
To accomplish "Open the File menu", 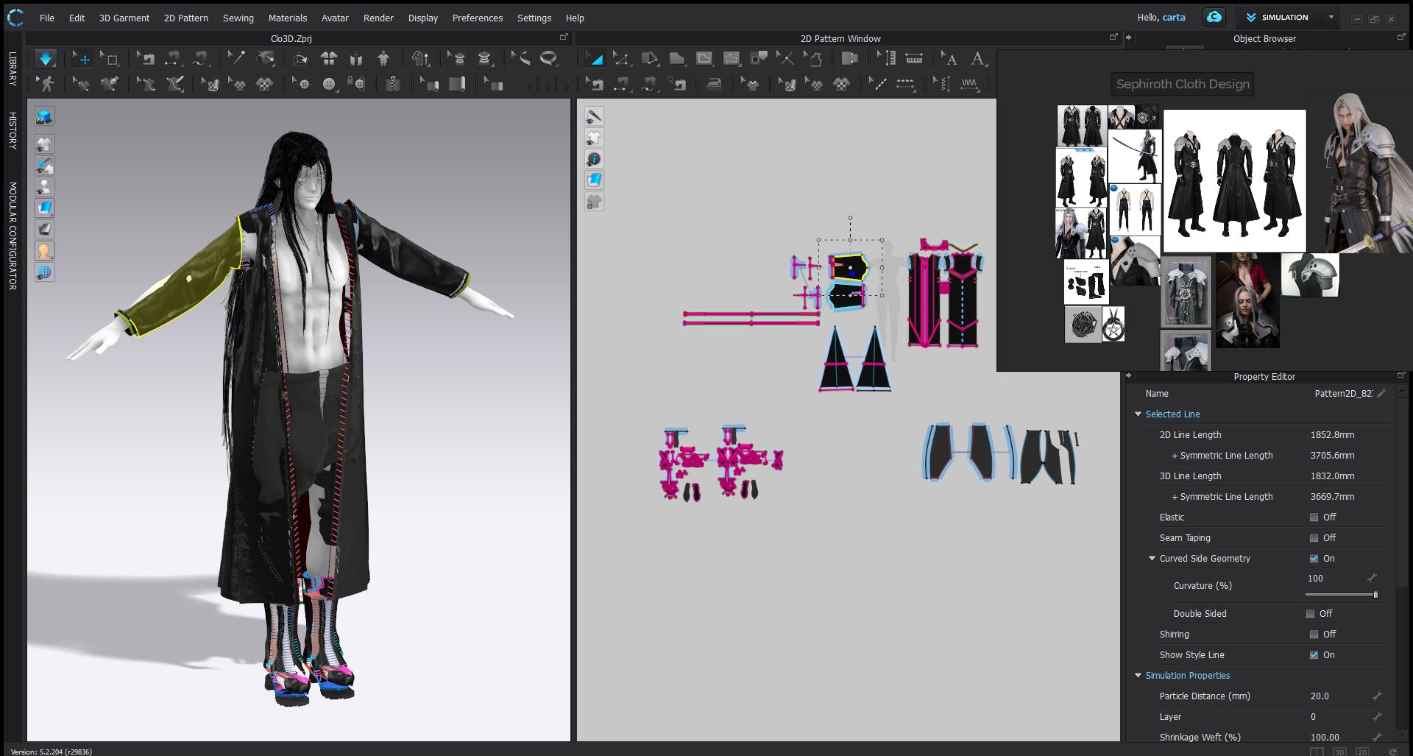I will coord(47,18).
